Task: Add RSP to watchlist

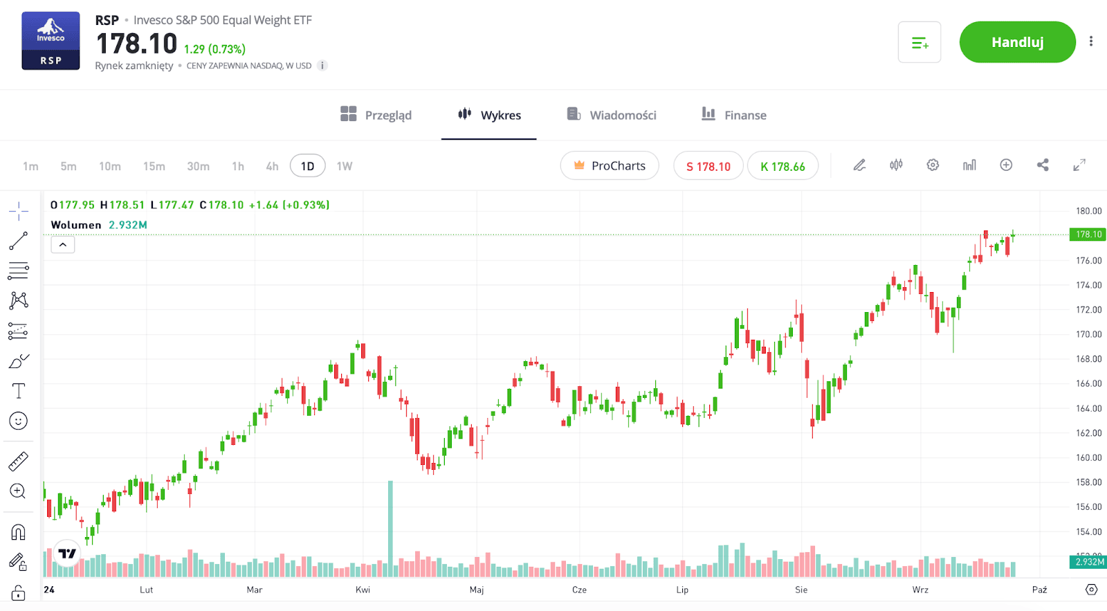Action: coord(920,42)
